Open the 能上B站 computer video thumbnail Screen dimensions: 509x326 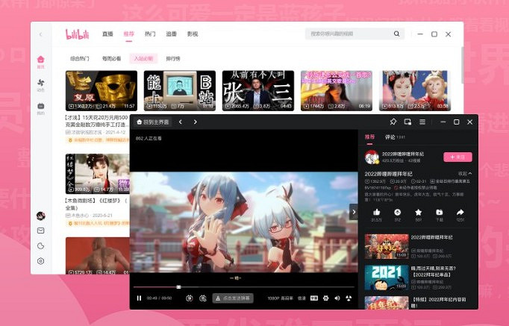(180, 90)
